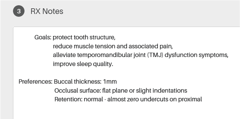Viewport: 240px width, 119px height.
Task: Click the gray header bar beside RX Notes
Action: (x=151, y=11)
